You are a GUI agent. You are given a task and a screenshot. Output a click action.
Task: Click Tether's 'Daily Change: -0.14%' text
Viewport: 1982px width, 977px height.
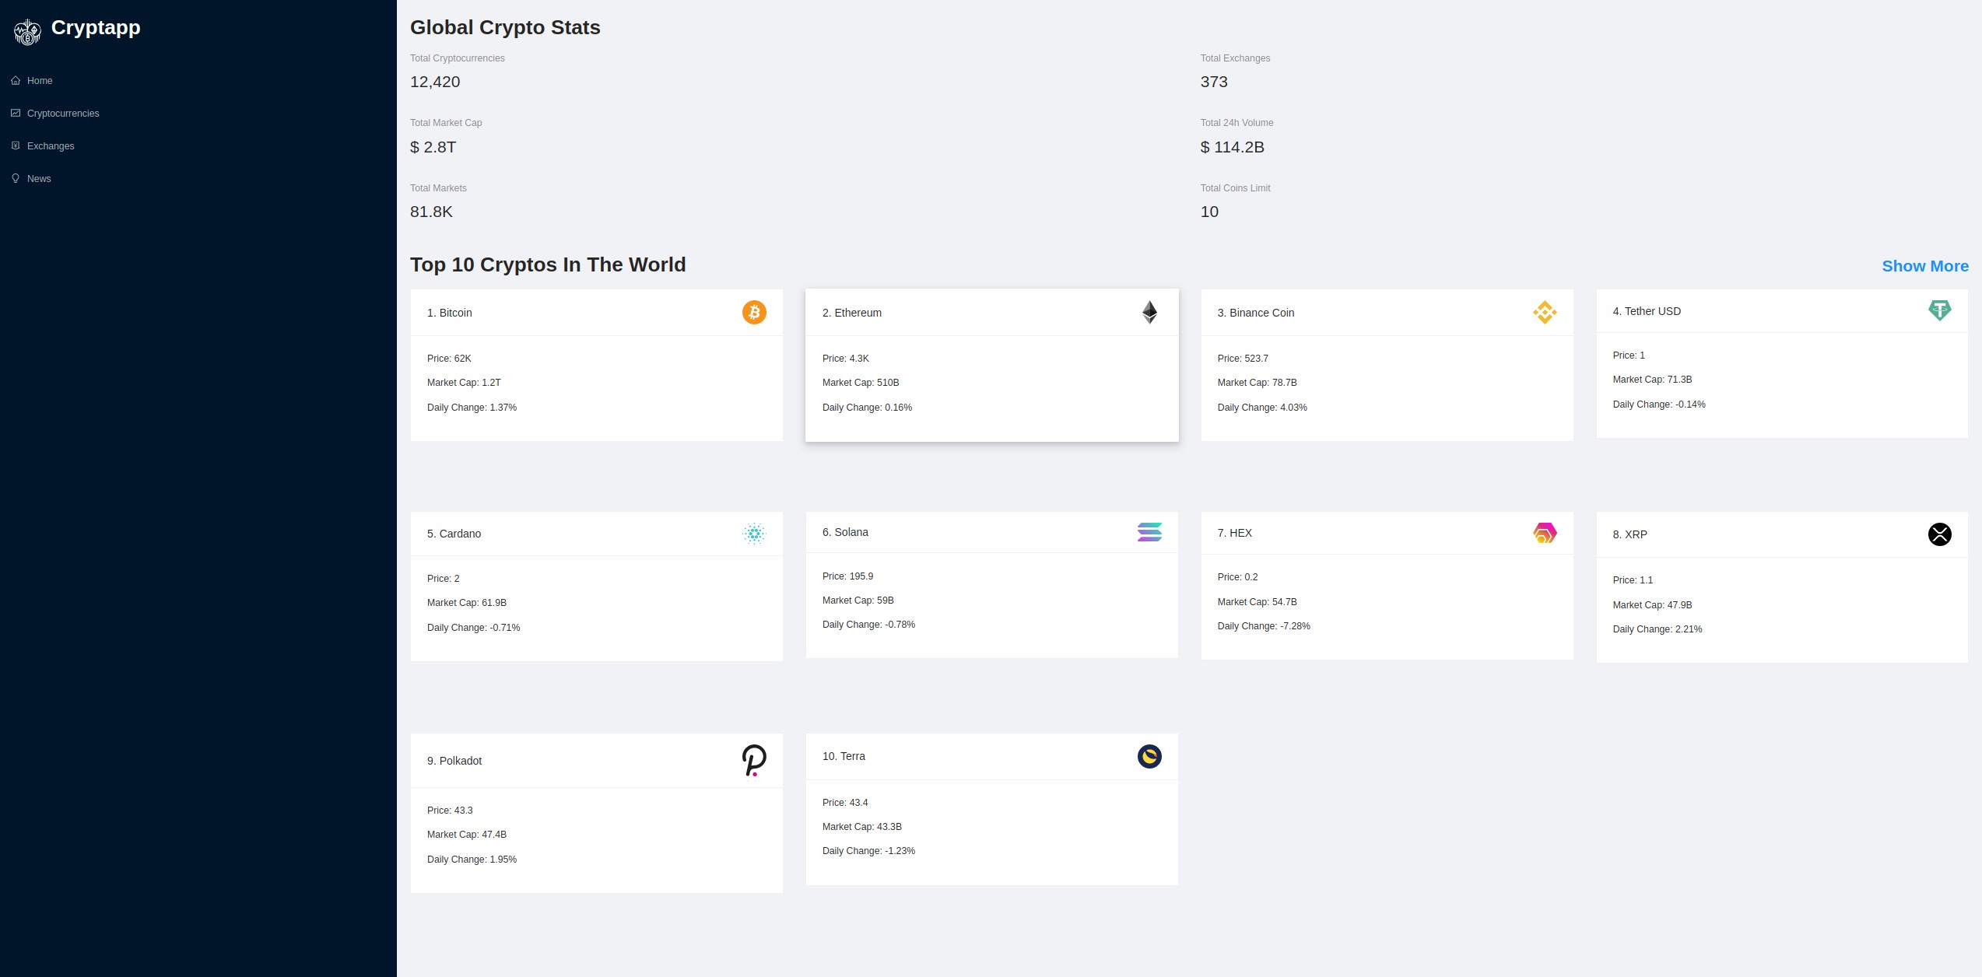tap(1659, 404)
